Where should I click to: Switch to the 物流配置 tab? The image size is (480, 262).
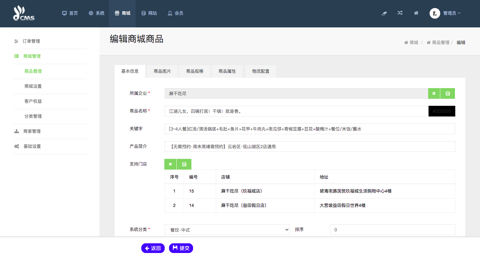point(261,71)
